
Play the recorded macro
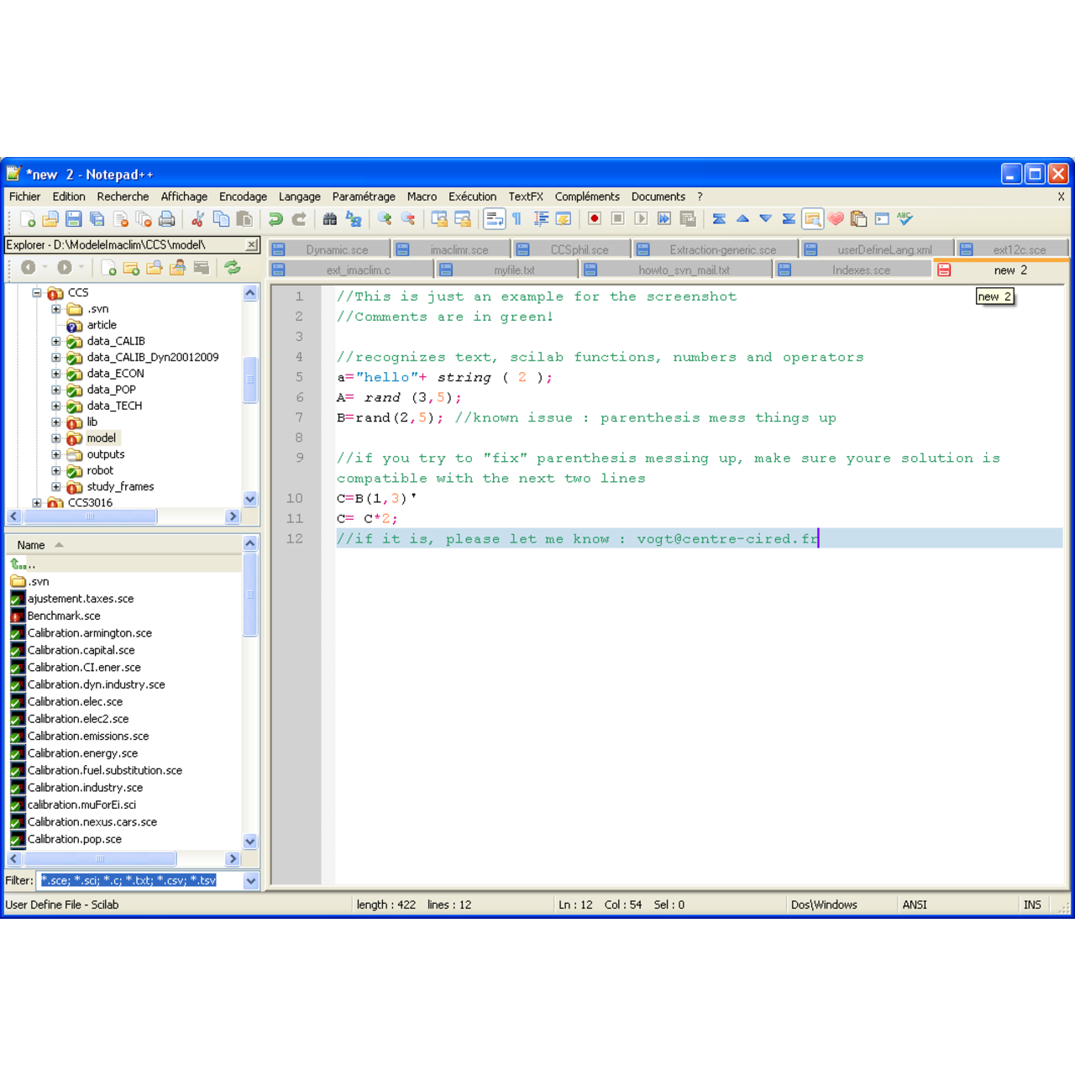(x=641, y=218)
